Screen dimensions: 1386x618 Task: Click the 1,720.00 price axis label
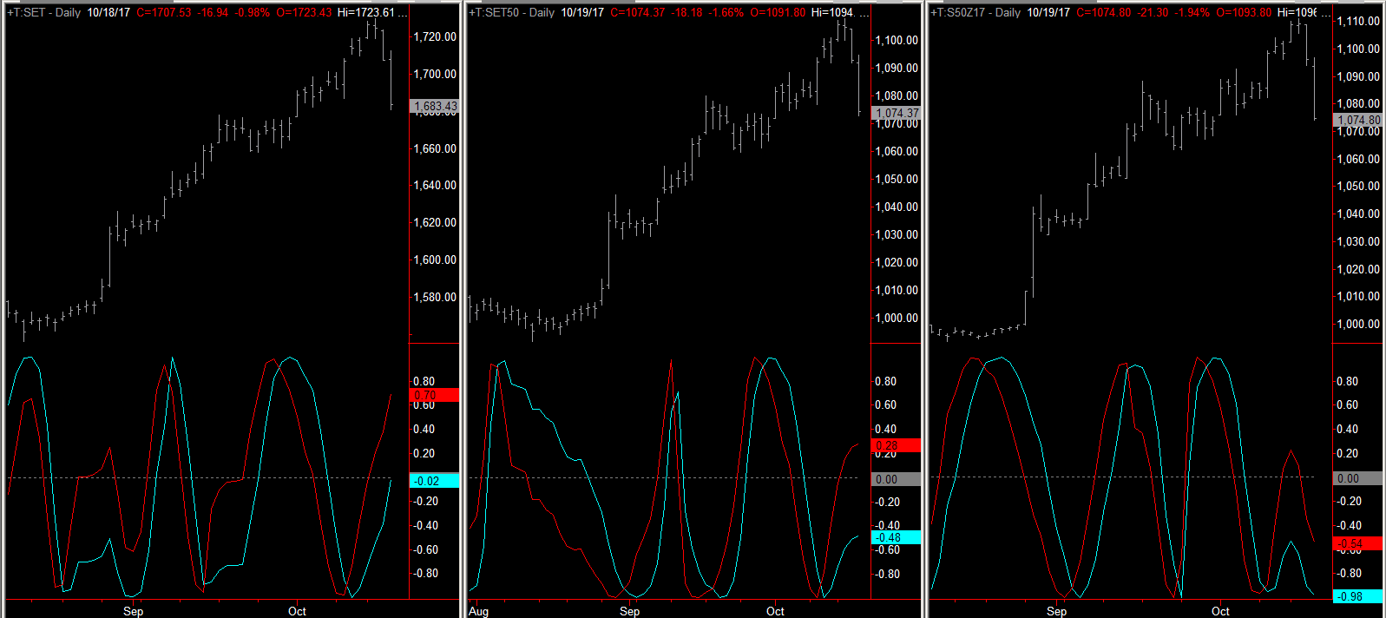click(435, 36)
